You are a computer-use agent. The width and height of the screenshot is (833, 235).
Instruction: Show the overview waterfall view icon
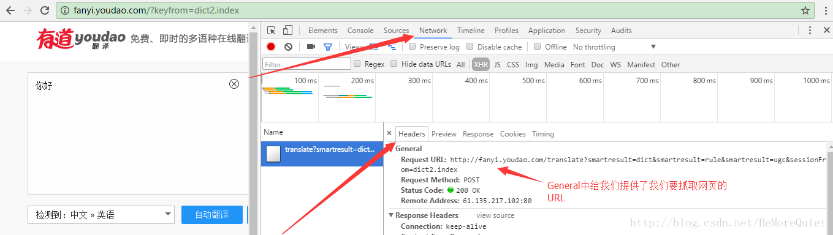point(391,47)
